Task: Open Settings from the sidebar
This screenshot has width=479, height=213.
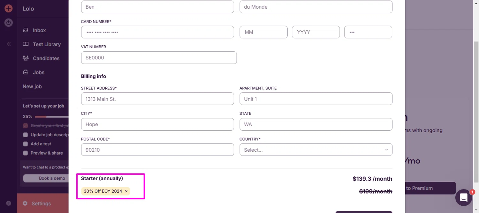Action: pyautogui.click(x=43, y=203)
